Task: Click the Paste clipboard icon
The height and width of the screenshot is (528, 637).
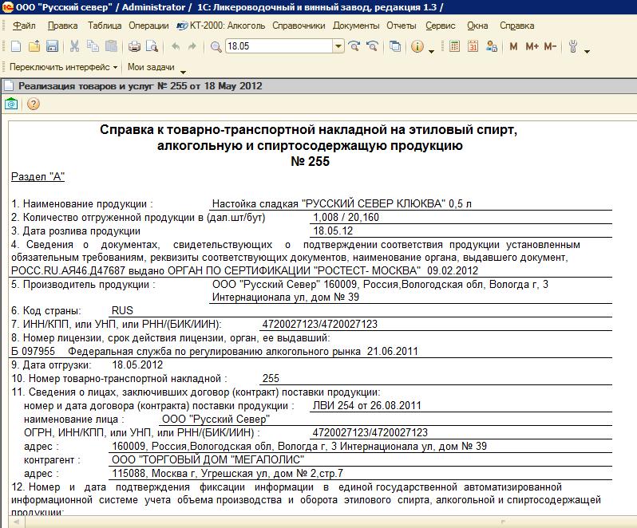Action: tap(111, 46)
